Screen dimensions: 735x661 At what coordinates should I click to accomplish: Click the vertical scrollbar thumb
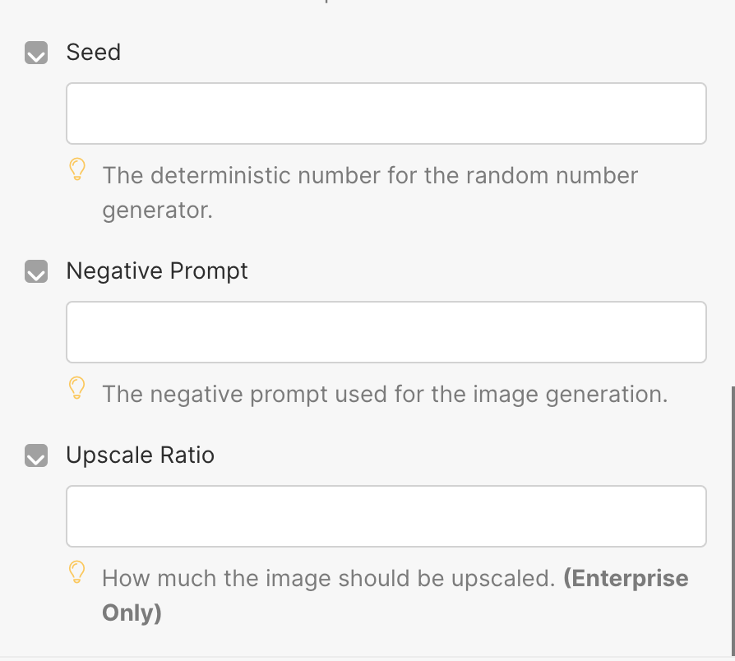[x=731, y=520]
